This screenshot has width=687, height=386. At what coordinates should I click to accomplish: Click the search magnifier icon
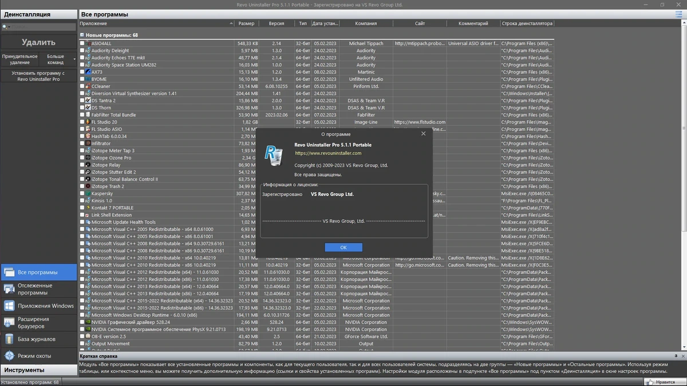coord(5,27)
